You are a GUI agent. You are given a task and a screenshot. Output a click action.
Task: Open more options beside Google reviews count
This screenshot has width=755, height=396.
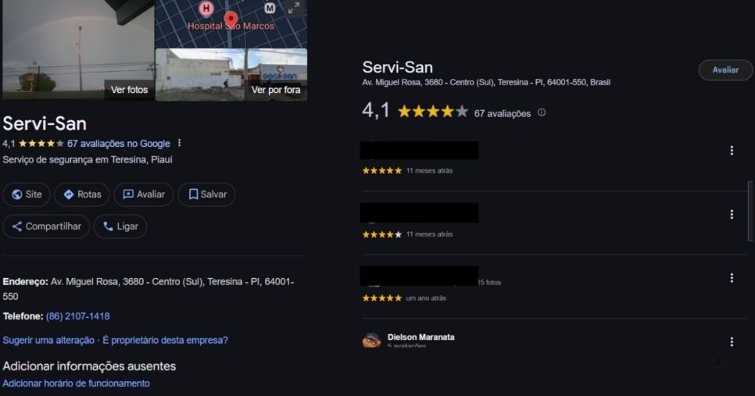(x=180, y=144)
